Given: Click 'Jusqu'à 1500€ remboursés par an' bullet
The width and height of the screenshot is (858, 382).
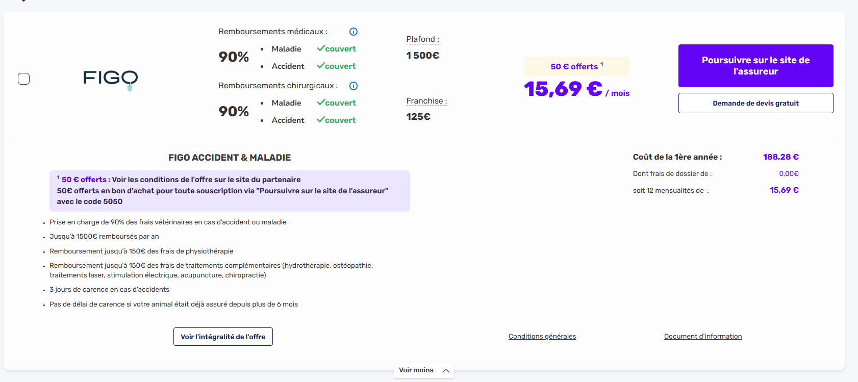Looking at the screenshot, I should coord(104,237).
